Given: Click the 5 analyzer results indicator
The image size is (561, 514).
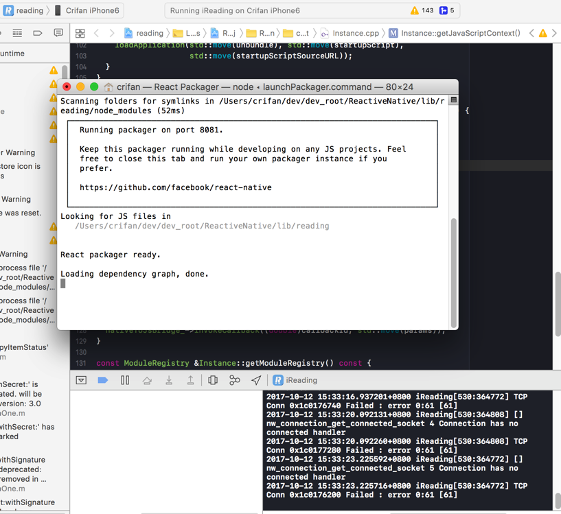Looking at the screenshot, I should [446, 10].
